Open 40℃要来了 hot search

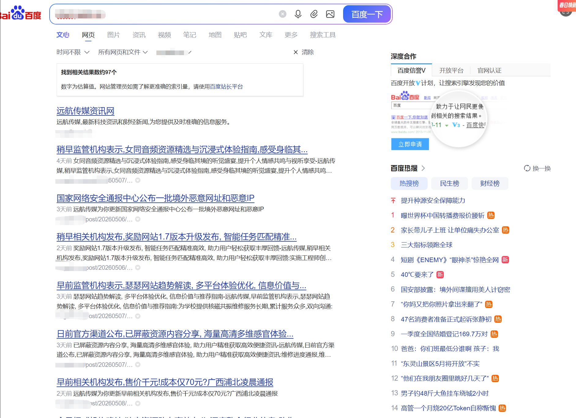pyautogui.click(x=417, y=275)
